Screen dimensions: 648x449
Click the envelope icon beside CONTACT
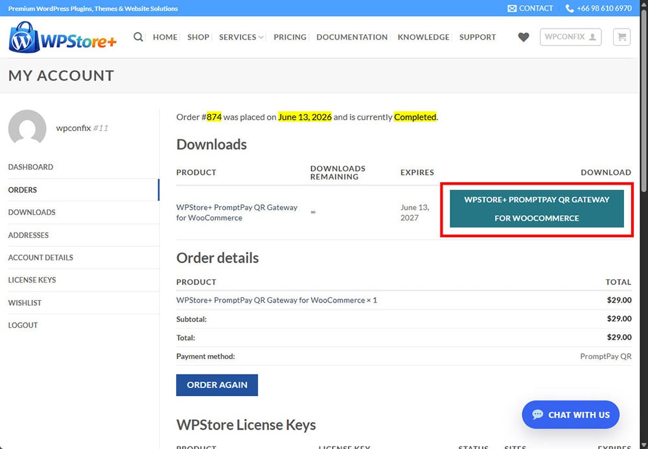click(512, 8)
